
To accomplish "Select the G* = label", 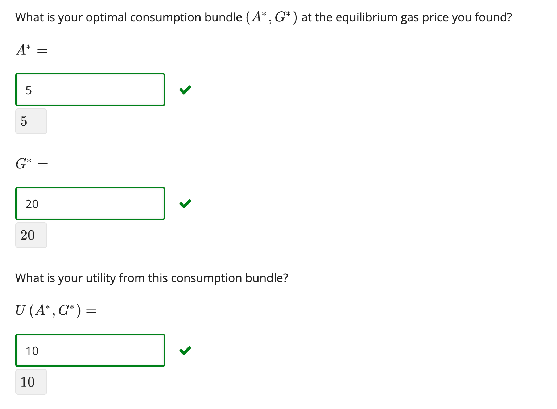I will point(31,164).
